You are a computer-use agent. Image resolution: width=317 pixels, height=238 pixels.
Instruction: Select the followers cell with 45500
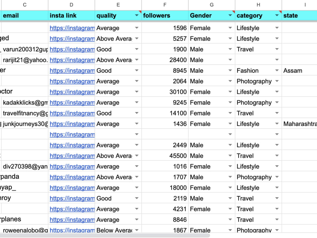(165, 155)
